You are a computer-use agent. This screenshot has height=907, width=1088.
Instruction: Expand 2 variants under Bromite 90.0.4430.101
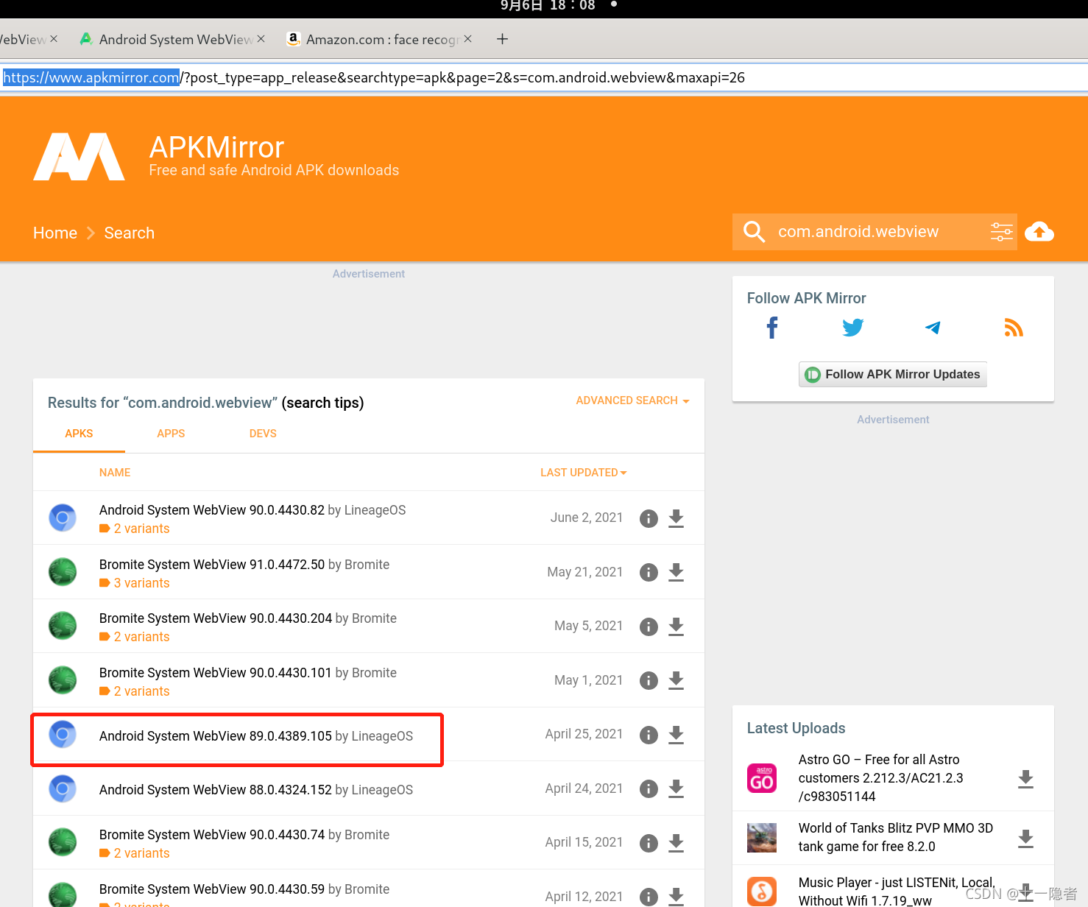(135, 691)
